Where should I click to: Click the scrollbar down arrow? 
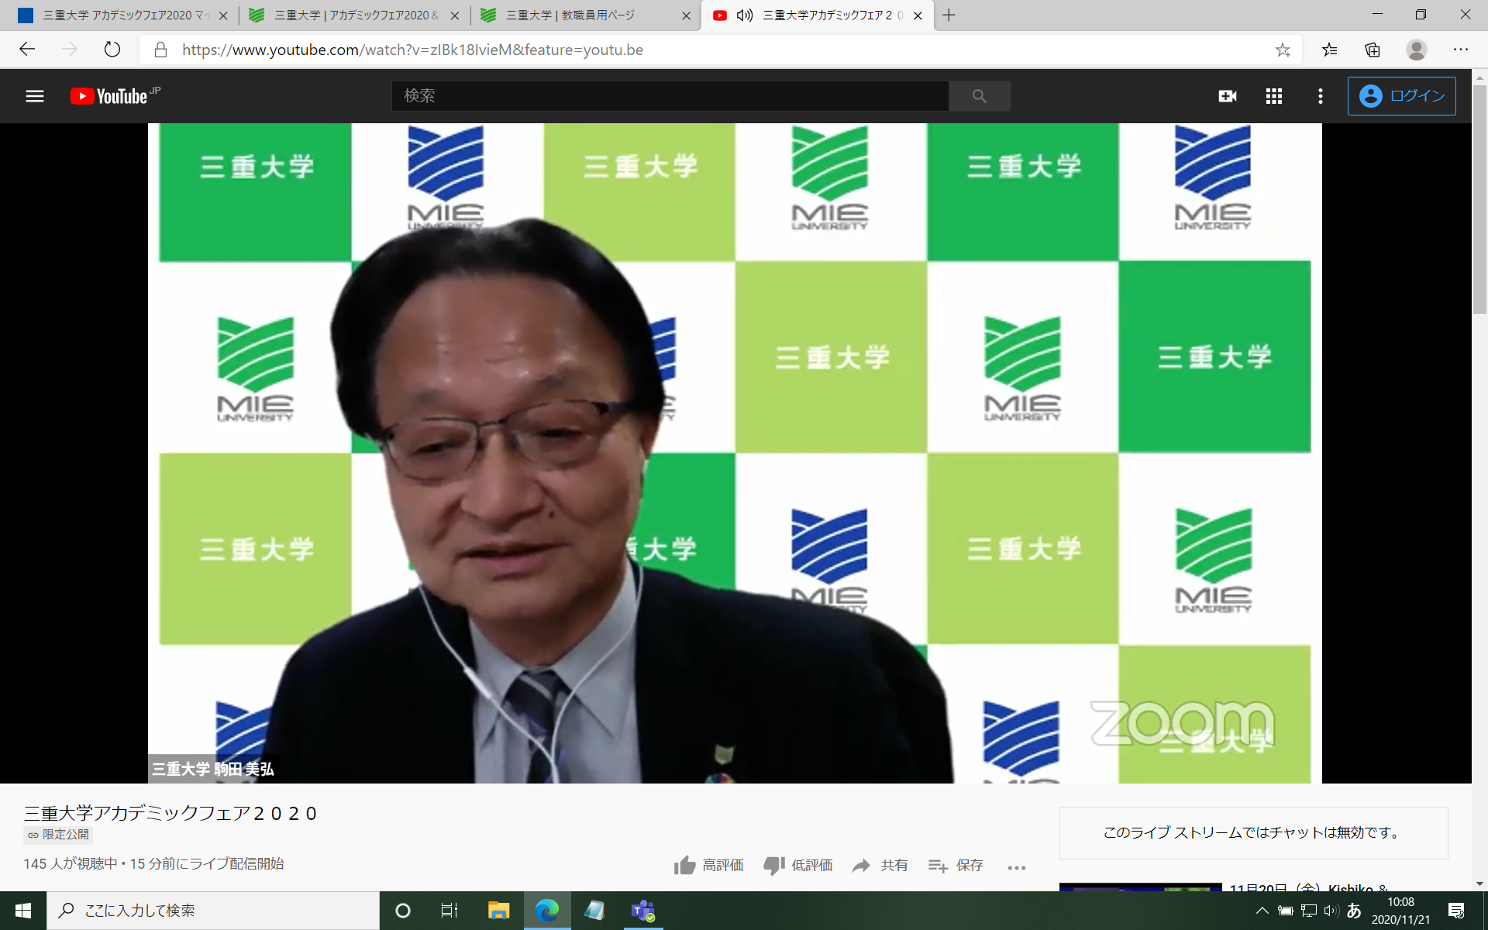(x=1480, y=883)
